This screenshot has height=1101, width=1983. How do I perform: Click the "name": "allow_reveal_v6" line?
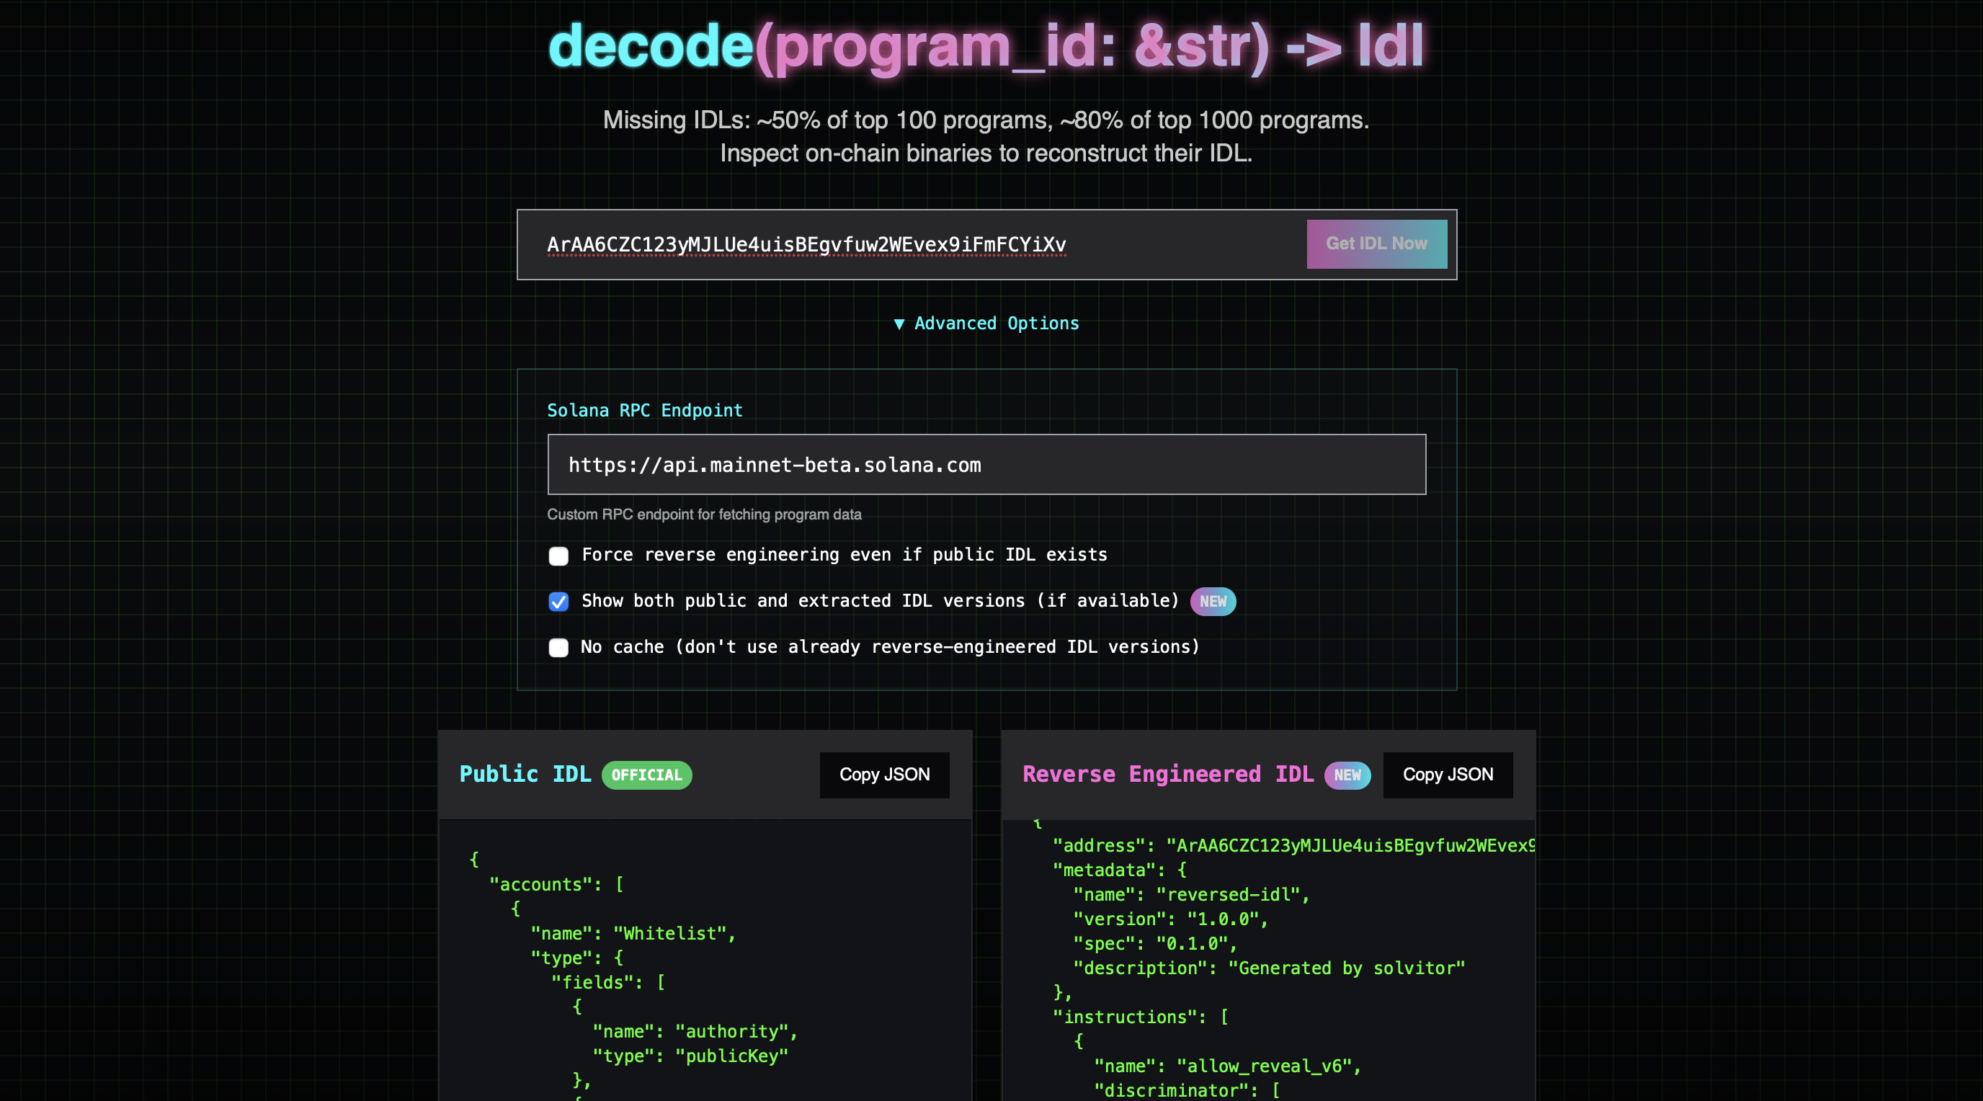(x=1227, y=1066)
